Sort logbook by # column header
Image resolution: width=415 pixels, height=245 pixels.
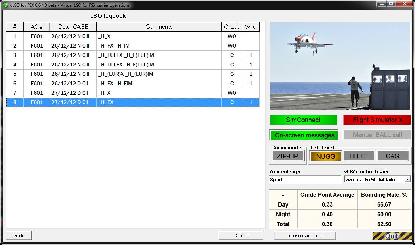coord(15,27)
